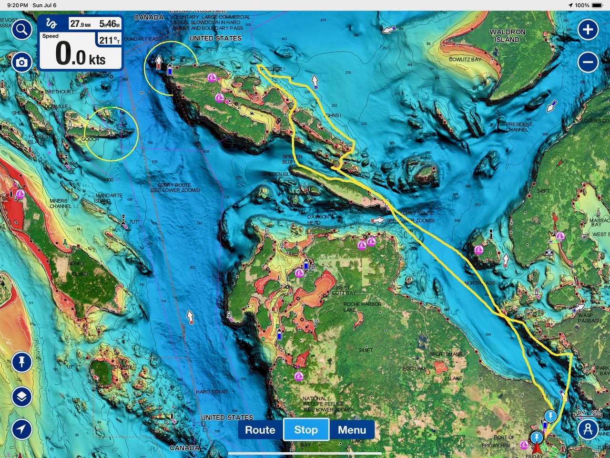Tap magenta marina marker beside Port of Friday Hbr
Image resolution: width=610 pixels, height=458 pixels.
[x=524, y=445]
